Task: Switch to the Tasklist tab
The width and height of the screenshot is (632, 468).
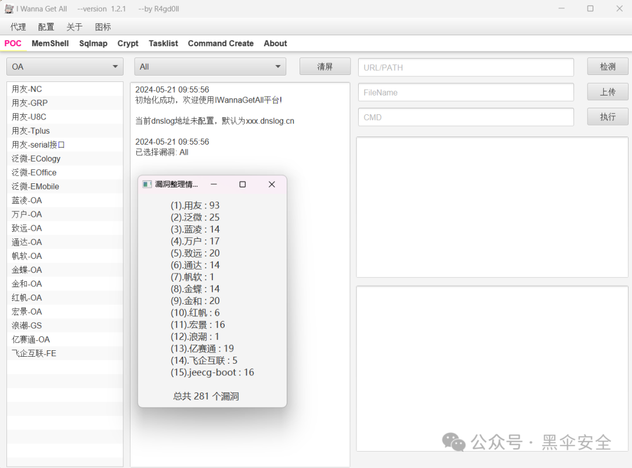Action: pos(163,43)
